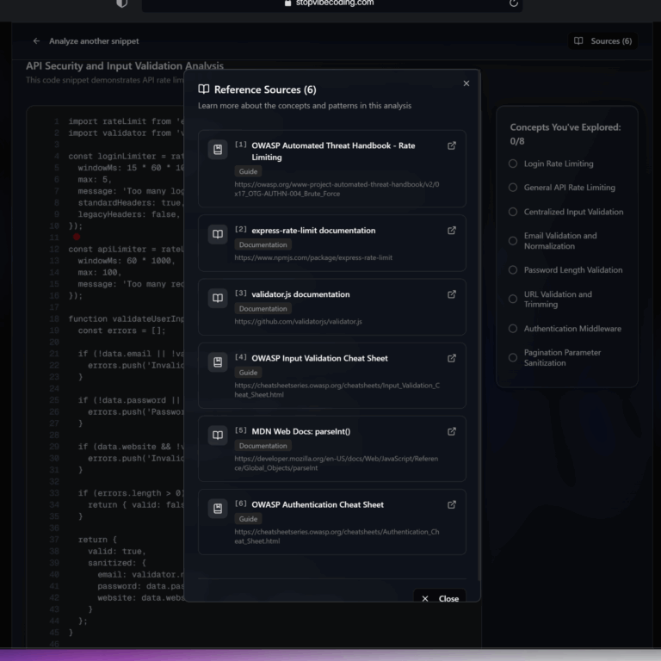Open the Sources (6) button in header

point(602,41)
